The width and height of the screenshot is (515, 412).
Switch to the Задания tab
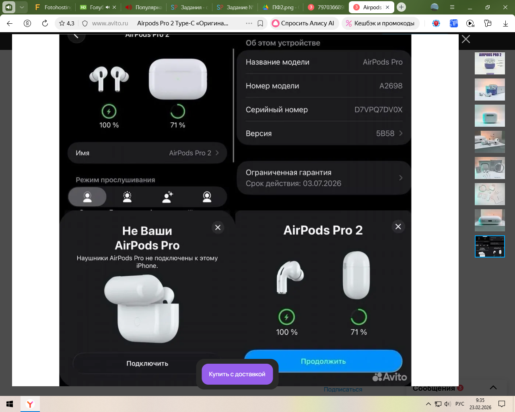(190, 7)
